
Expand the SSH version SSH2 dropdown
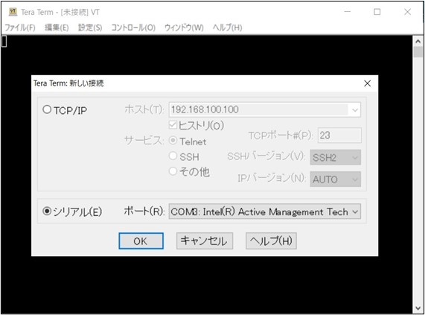[335, 157]
